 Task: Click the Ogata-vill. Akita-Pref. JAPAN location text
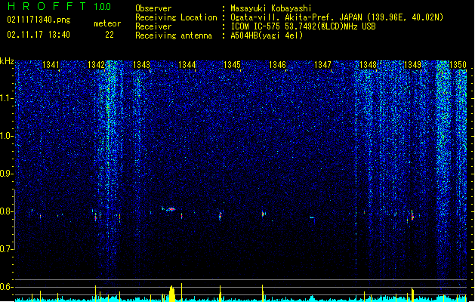click(337, 17)
